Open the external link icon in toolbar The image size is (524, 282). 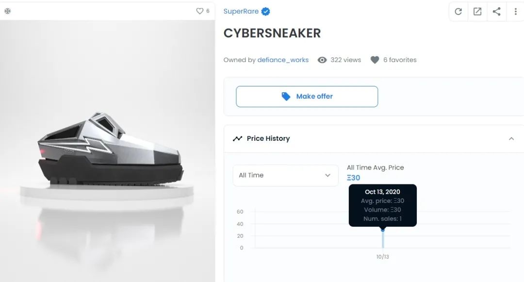point(477,12)
